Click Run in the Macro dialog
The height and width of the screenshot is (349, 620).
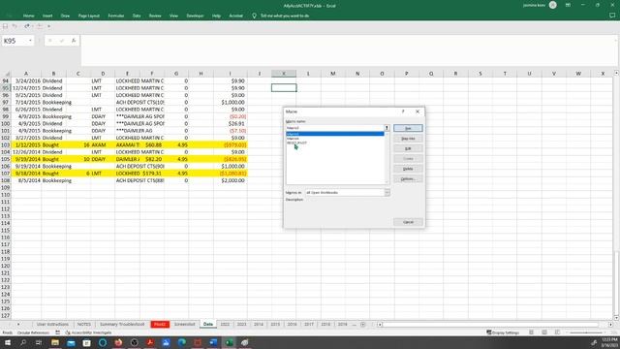(408, 128)
